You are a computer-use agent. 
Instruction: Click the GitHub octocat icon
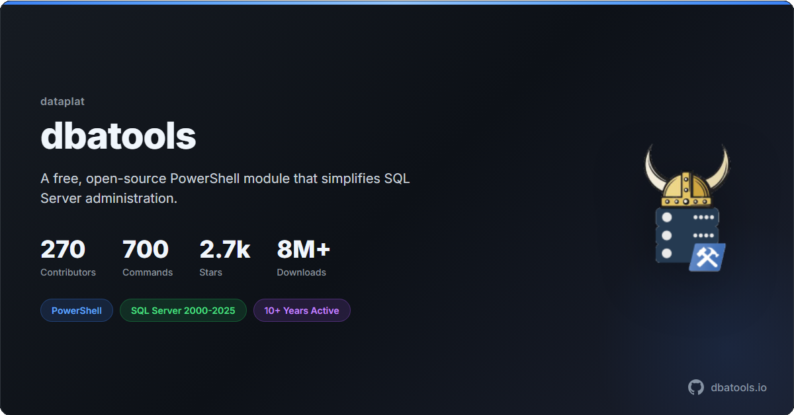696,387
